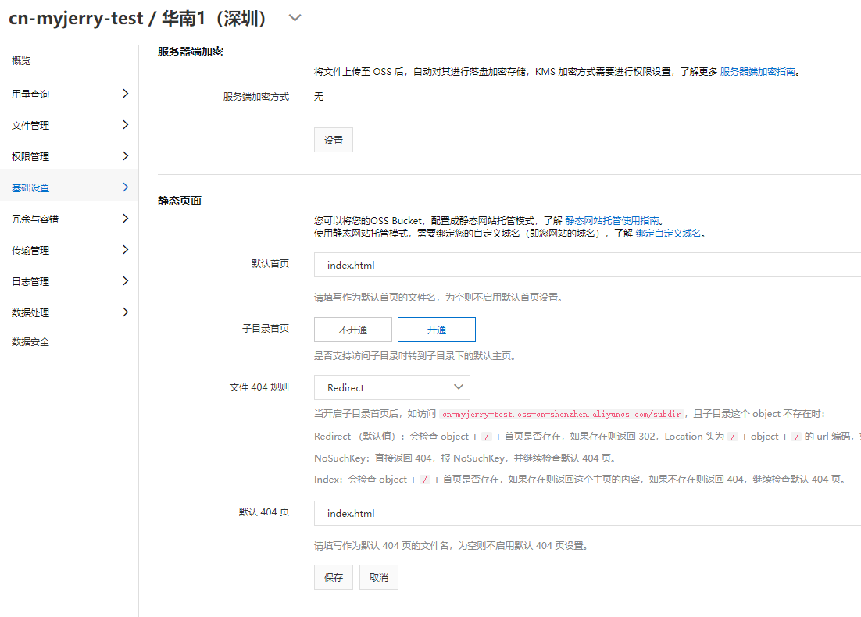Open the 服务器端加密指南 link

(x=758, y=71)
